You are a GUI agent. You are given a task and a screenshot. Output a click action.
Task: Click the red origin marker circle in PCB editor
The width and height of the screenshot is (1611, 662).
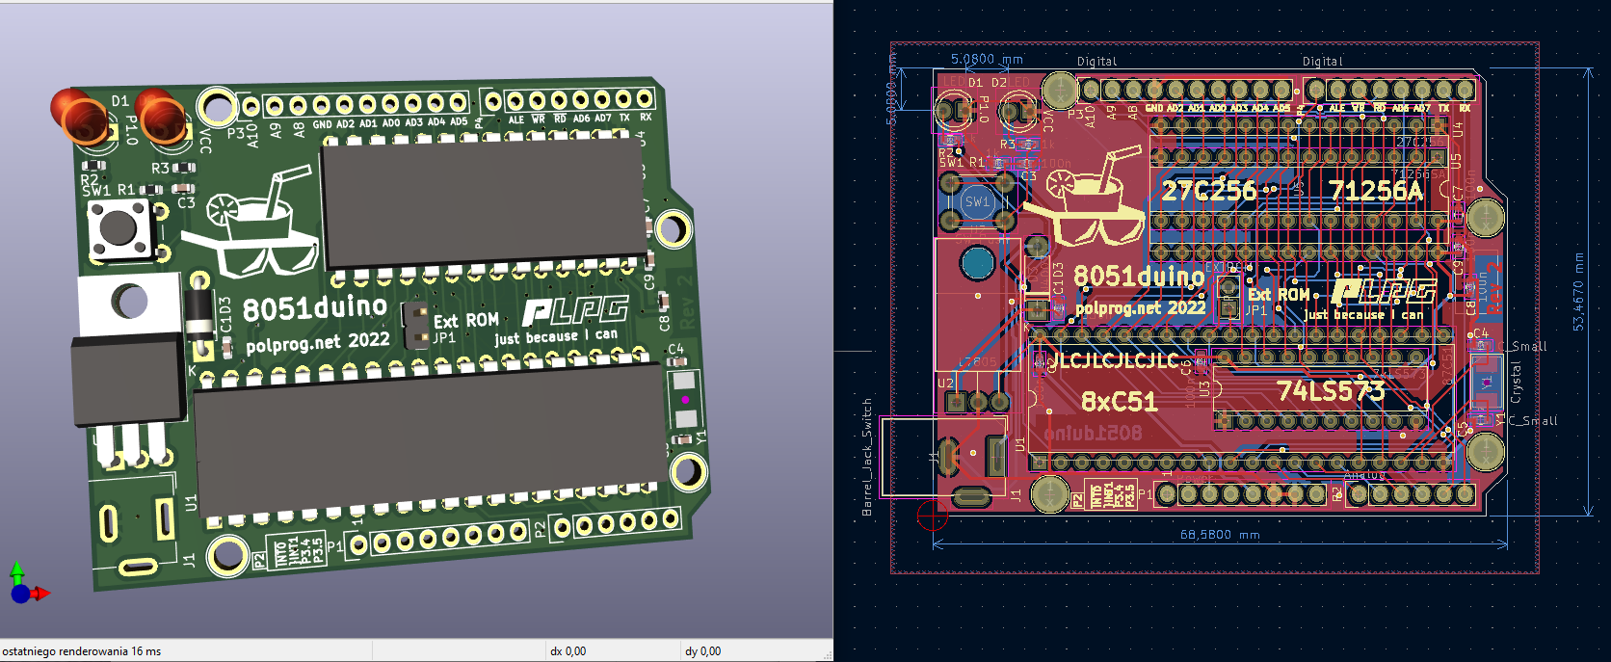click(x=933, y=516)
